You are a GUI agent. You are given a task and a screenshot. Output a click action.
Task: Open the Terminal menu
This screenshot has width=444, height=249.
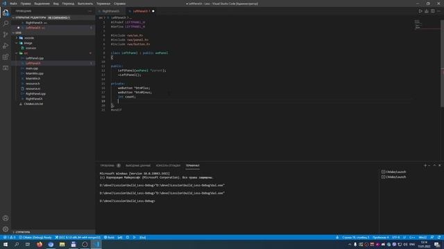[x=103, y=3]
